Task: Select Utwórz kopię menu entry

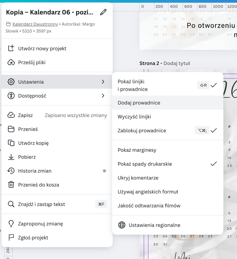Action: tap(33, 143)
